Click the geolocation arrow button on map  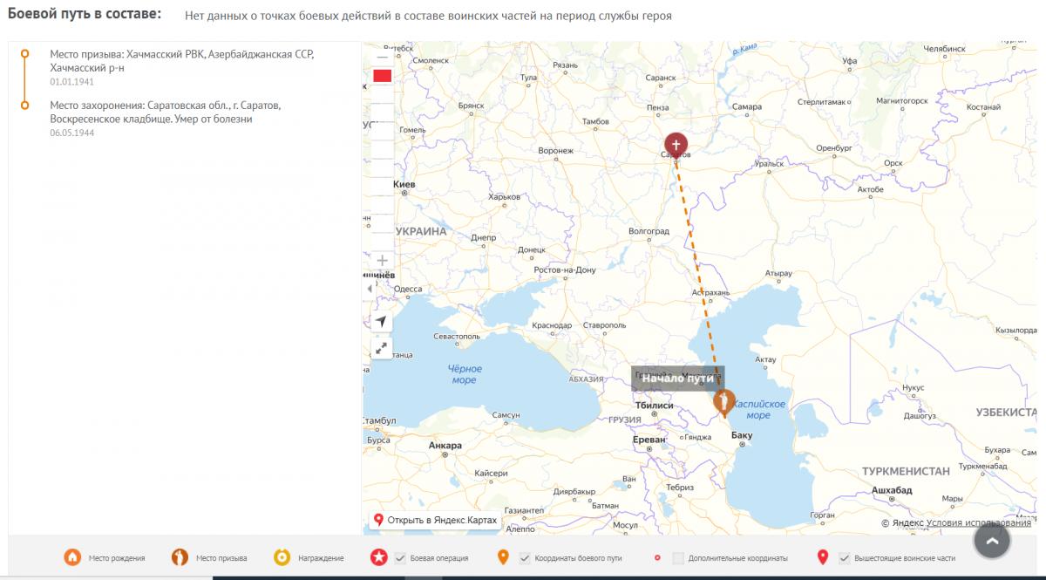click(382, 321)
